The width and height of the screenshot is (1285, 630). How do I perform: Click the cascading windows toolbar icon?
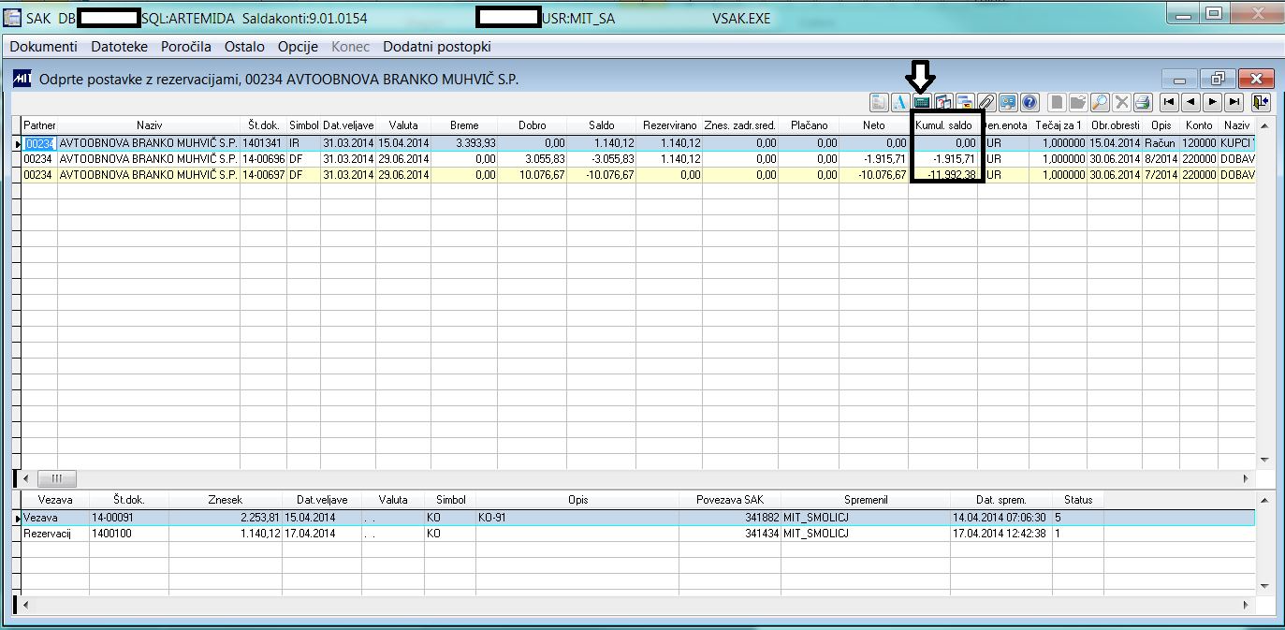965,102
